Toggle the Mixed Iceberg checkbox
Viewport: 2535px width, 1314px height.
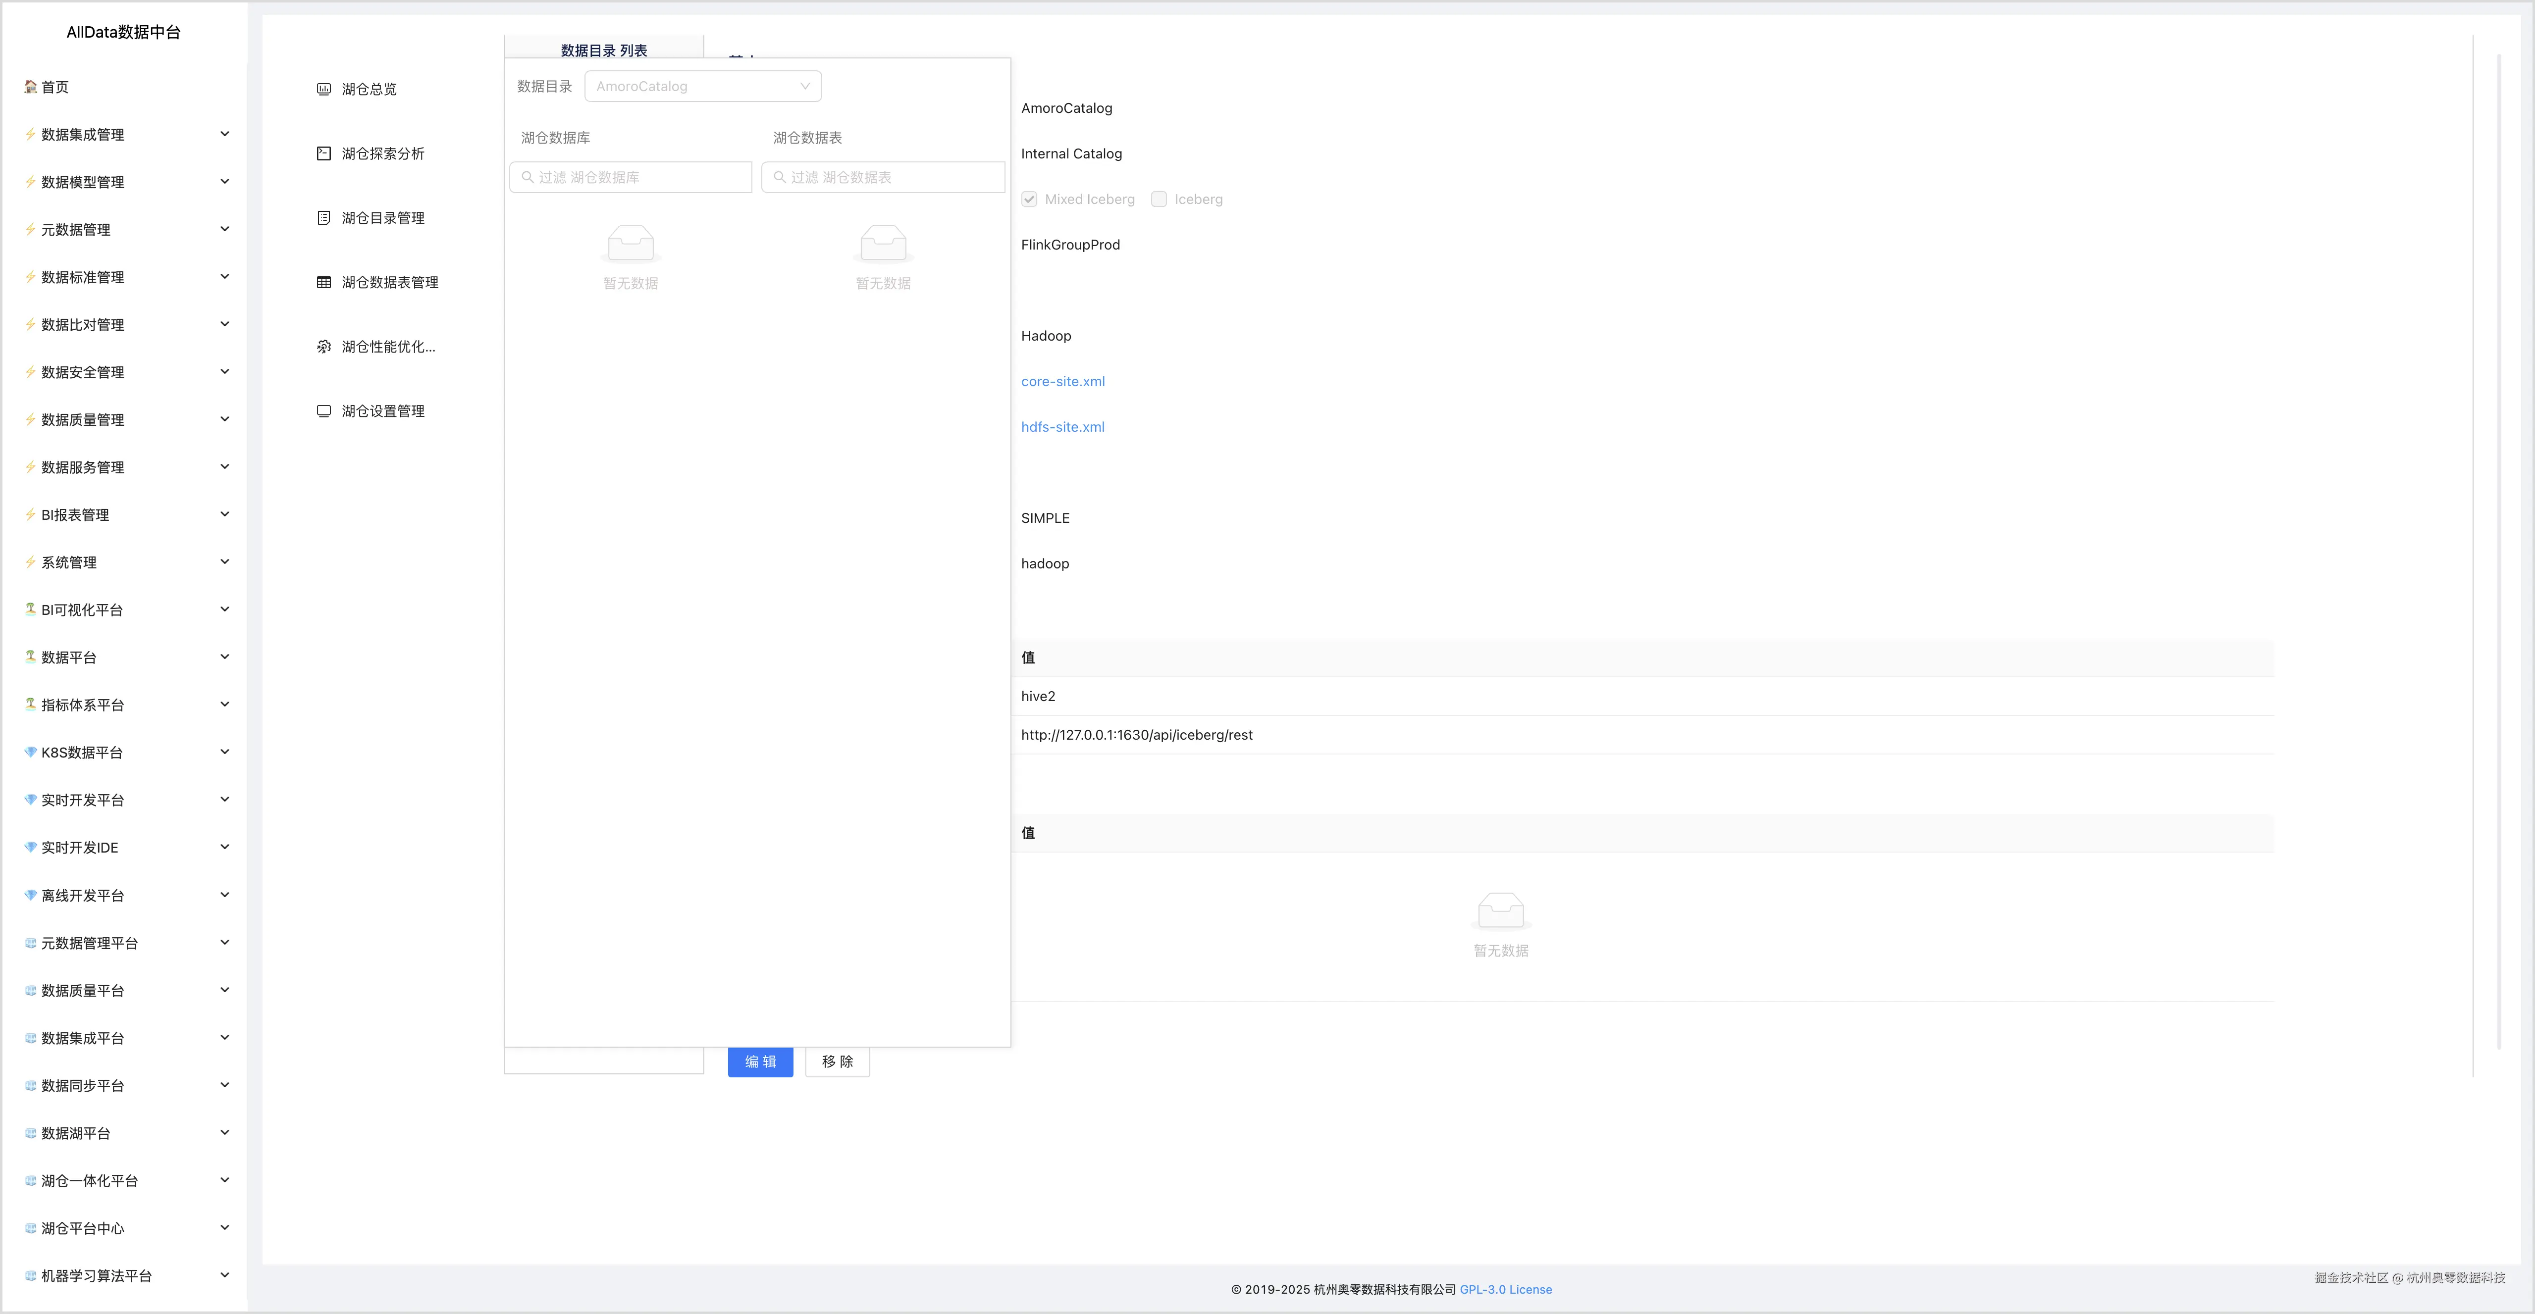click(1029, 200)
